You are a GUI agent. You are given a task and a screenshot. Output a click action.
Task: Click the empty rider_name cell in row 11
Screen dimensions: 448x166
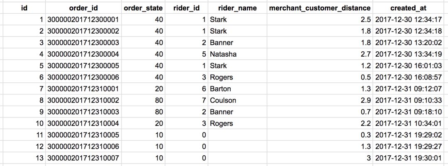tap(237, 135)
